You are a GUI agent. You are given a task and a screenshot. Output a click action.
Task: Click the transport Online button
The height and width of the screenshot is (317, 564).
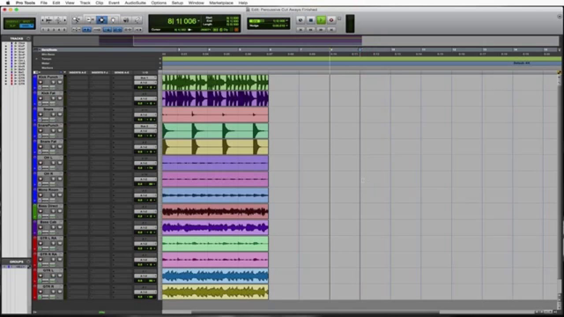tap(301, 20)
